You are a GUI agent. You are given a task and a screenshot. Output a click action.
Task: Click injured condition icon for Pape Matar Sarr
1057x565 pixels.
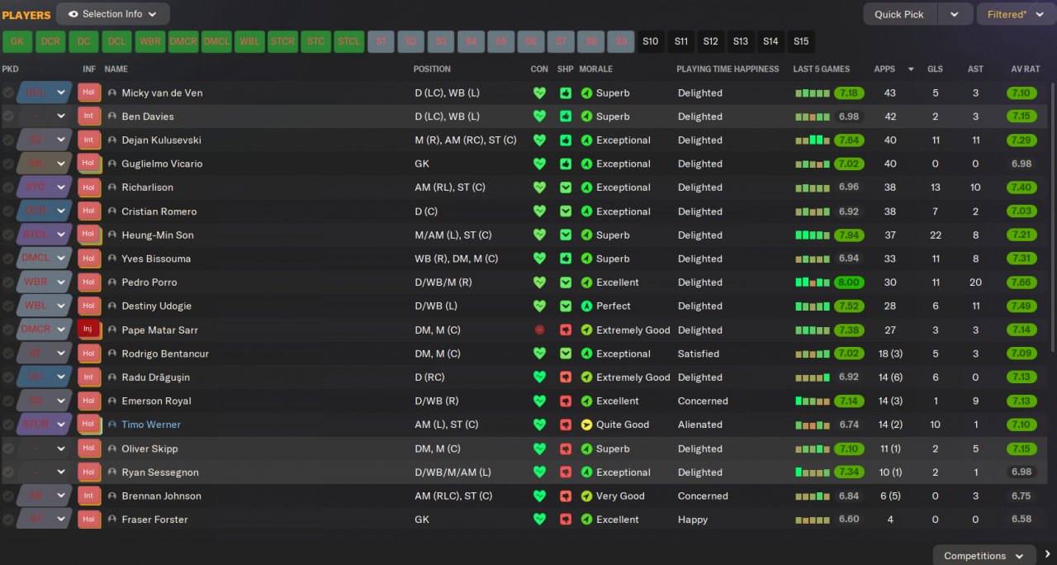pos(539,330)
